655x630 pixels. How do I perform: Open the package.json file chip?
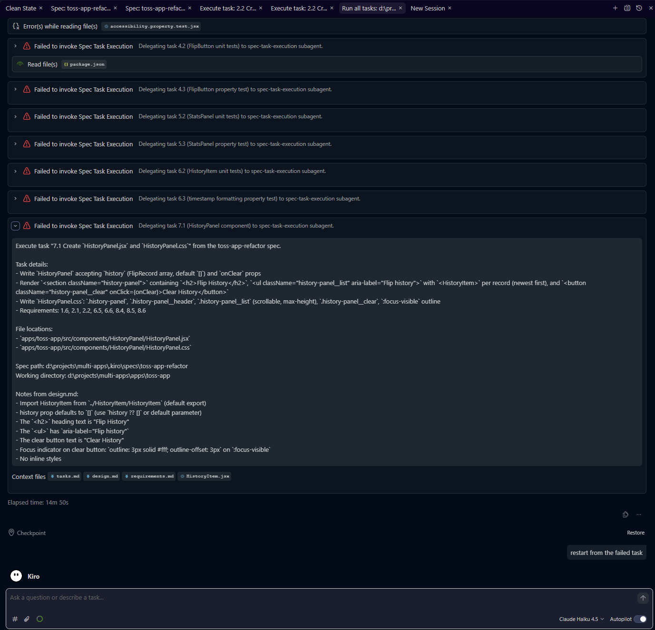click(x=84, y=65)
